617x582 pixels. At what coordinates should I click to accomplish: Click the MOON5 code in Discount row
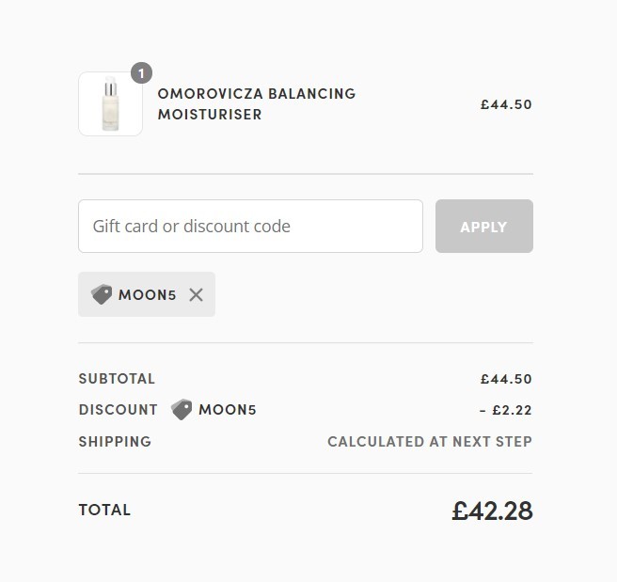pos(228,410)
